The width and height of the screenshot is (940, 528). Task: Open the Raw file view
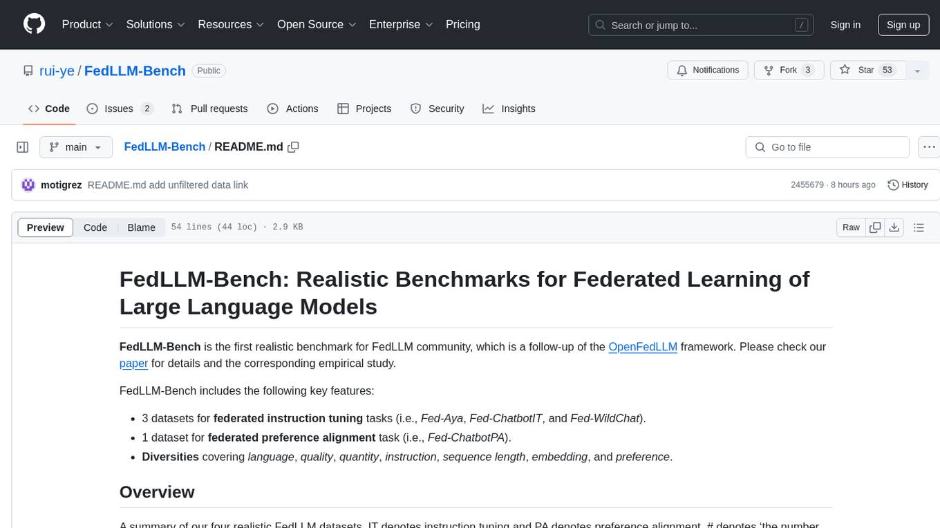[x=851, y=227]
